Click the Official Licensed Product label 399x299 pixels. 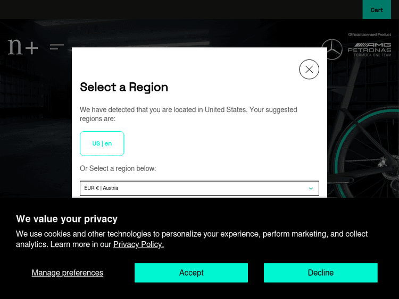click(x=369, y=35)
